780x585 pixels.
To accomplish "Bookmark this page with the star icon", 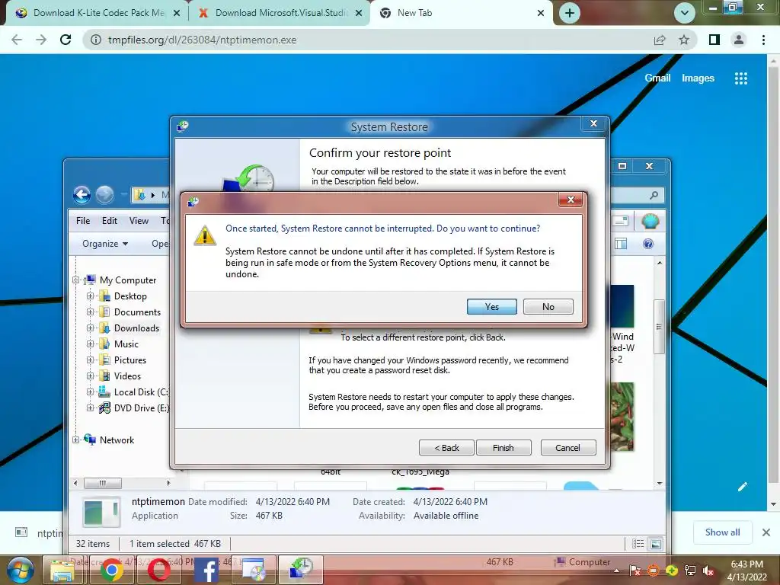I will [684, 40].
